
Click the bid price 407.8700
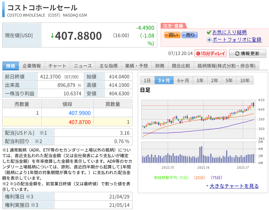(80, 122)
